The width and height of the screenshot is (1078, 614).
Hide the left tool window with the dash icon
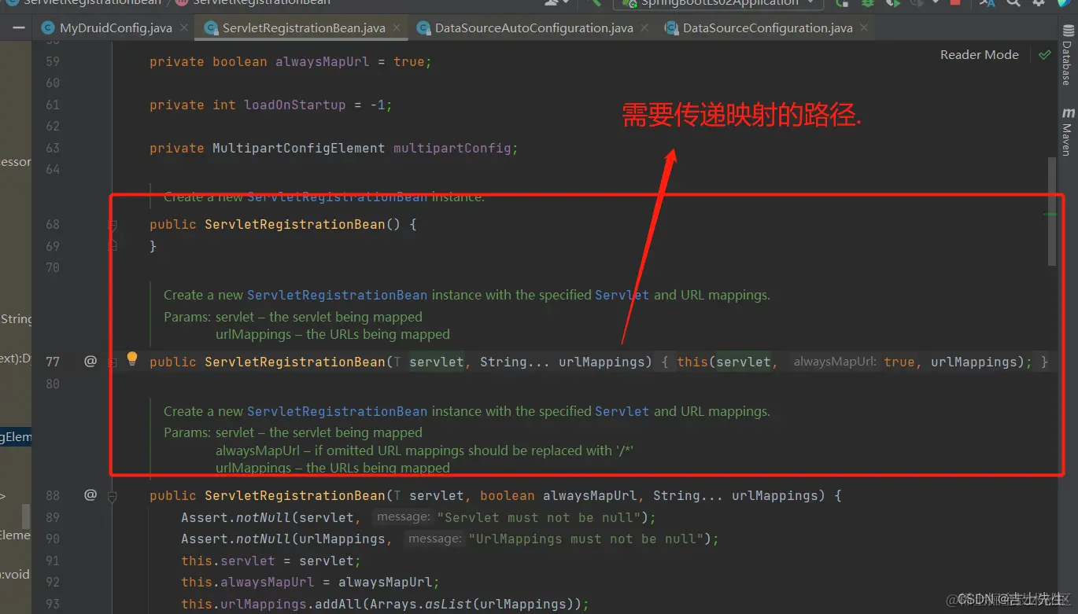(x=20, y=28)
